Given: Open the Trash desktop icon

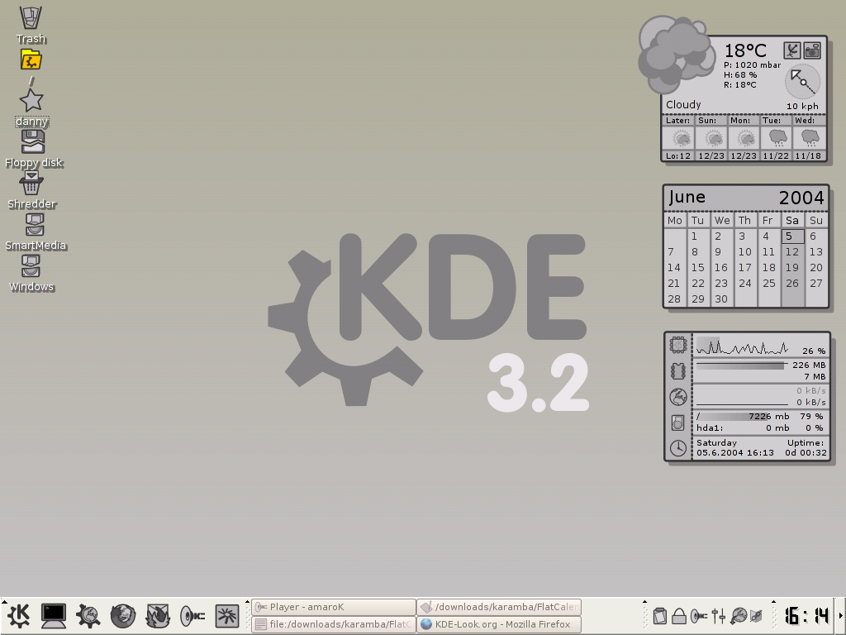Looking at the screenshot, I should tap(31, 18).
